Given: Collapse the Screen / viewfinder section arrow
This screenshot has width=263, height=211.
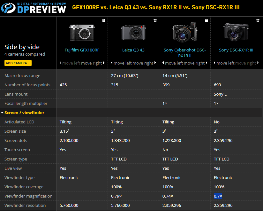Looking at the screenshot, I should tap(2, 113).
